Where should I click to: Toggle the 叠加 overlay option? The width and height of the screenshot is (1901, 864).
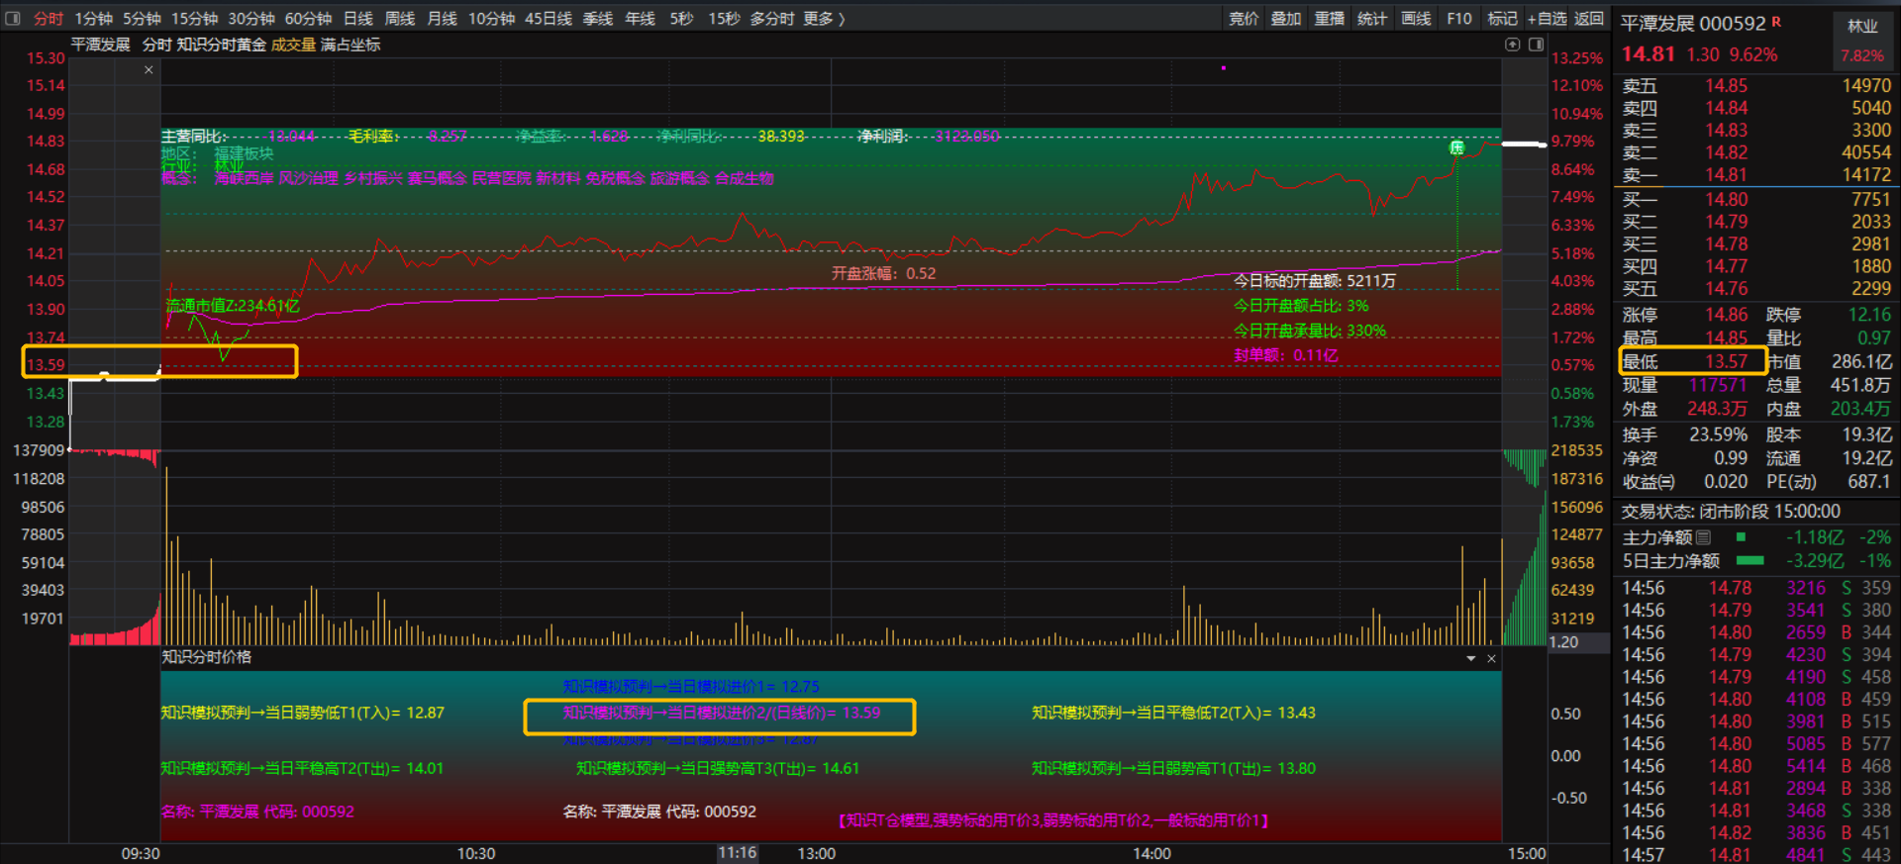(x=1285, y=19)
